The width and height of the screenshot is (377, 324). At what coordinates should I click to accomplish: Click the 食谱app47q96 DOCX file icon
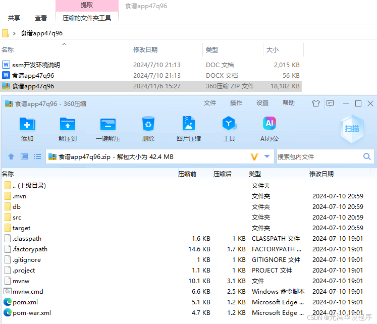[6, 75]
